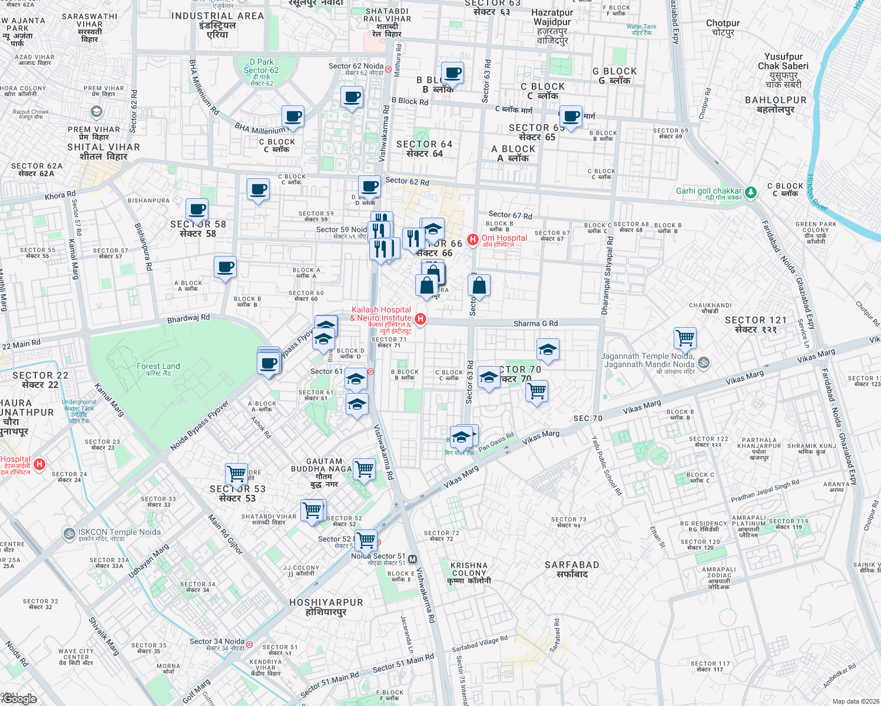Select the Om Hospital red marker
This screenshot has width=881, height=706.
click(x=473, y=239)
